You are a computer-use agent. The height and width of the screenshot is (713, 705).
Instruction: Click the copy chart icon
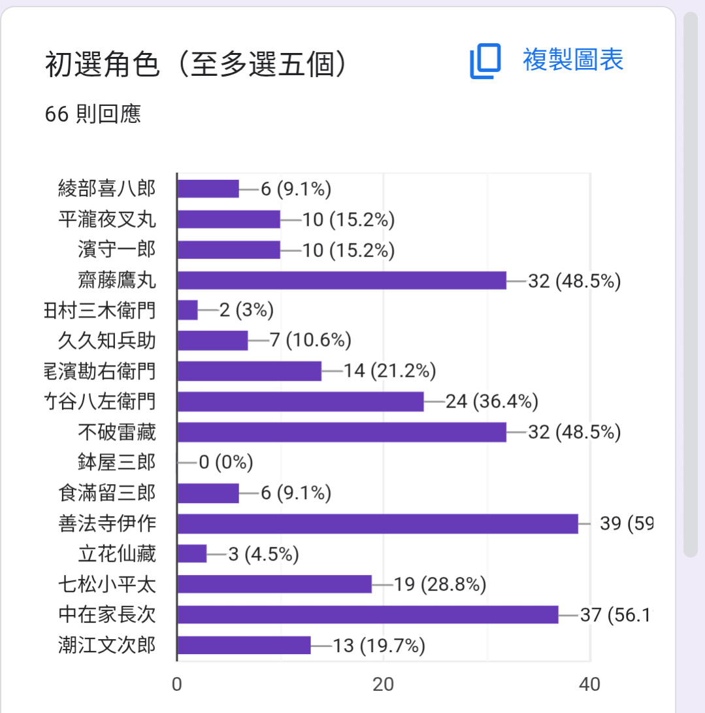pos(485,61)
